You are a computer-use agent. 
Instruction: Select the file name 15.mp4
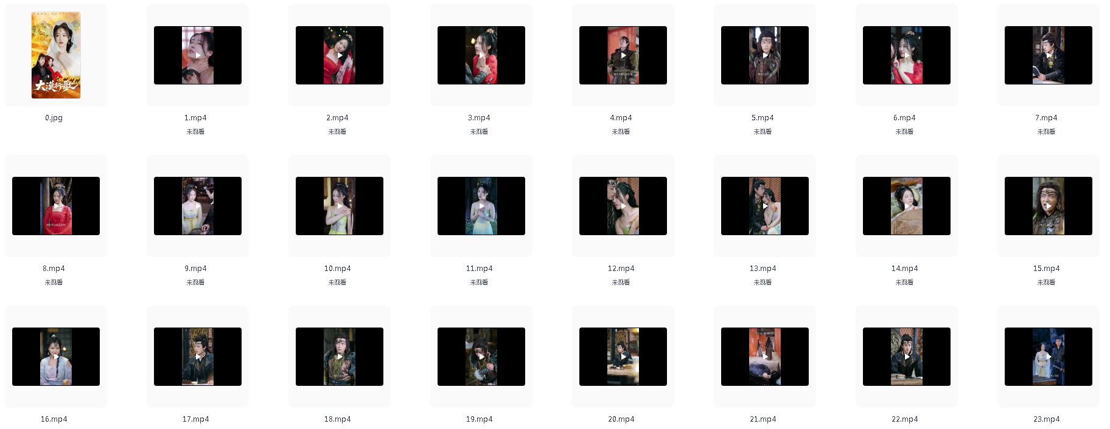click(x=1046, y=269)
